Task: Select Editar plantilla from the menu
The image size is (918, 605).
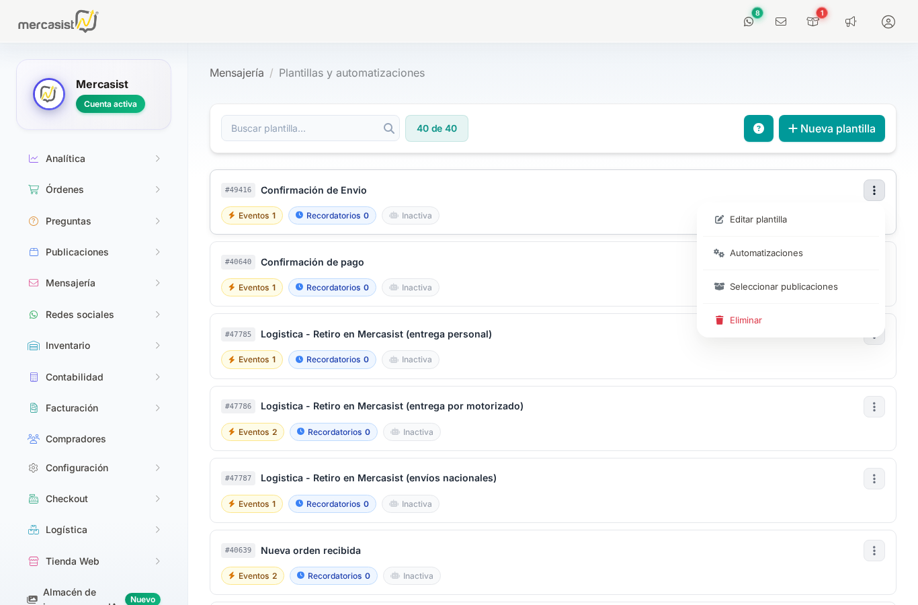Action: [x=758, y=220]
